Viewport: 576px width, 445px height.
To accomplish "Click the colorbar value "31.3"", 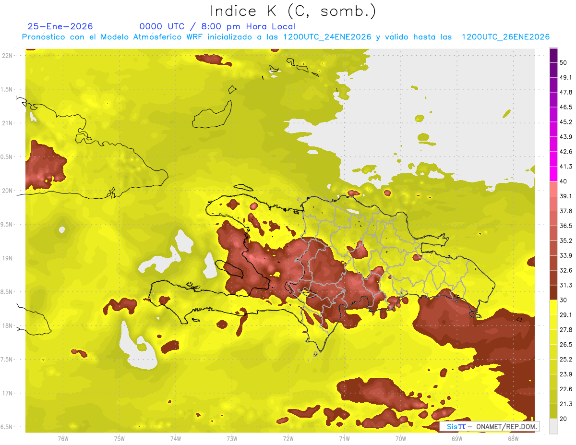I will [566, 285].
